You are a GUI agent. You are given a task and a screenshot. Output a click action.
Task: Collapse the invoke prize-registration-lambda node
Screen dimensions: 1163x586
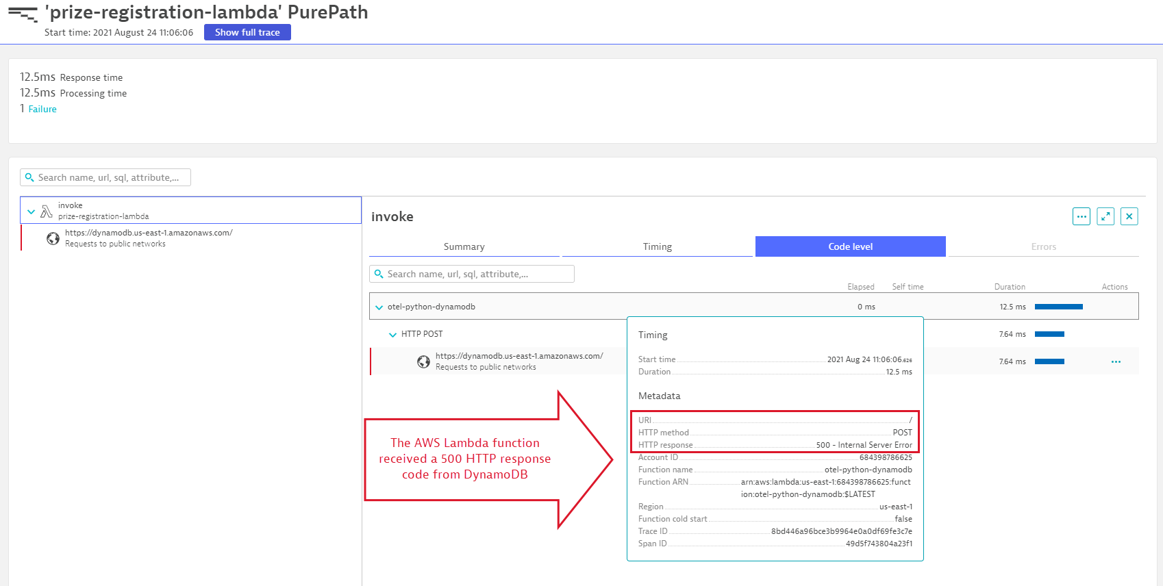tap(31, 212)
